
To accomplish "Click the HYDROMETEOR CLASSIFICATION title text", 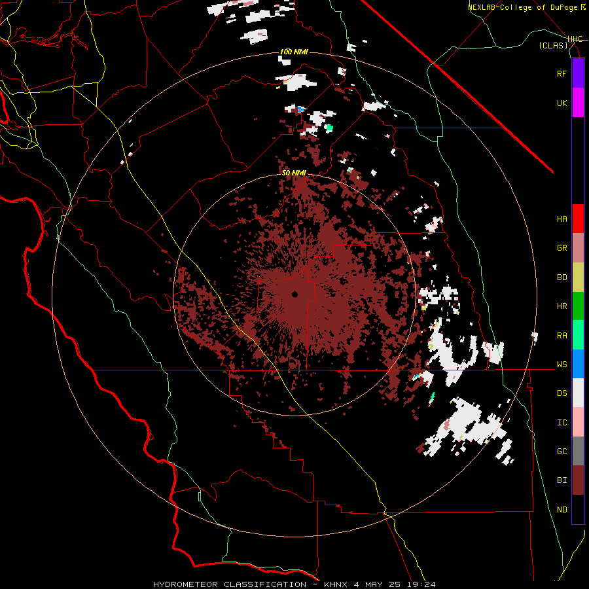I will (x=230, y=584).
